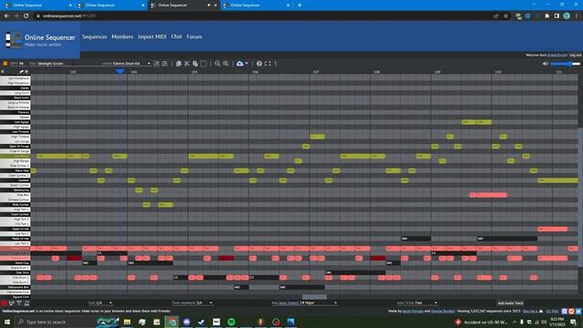Open the Windows Start menu
This screenshot has width=583, height=328.
(6, 322)
